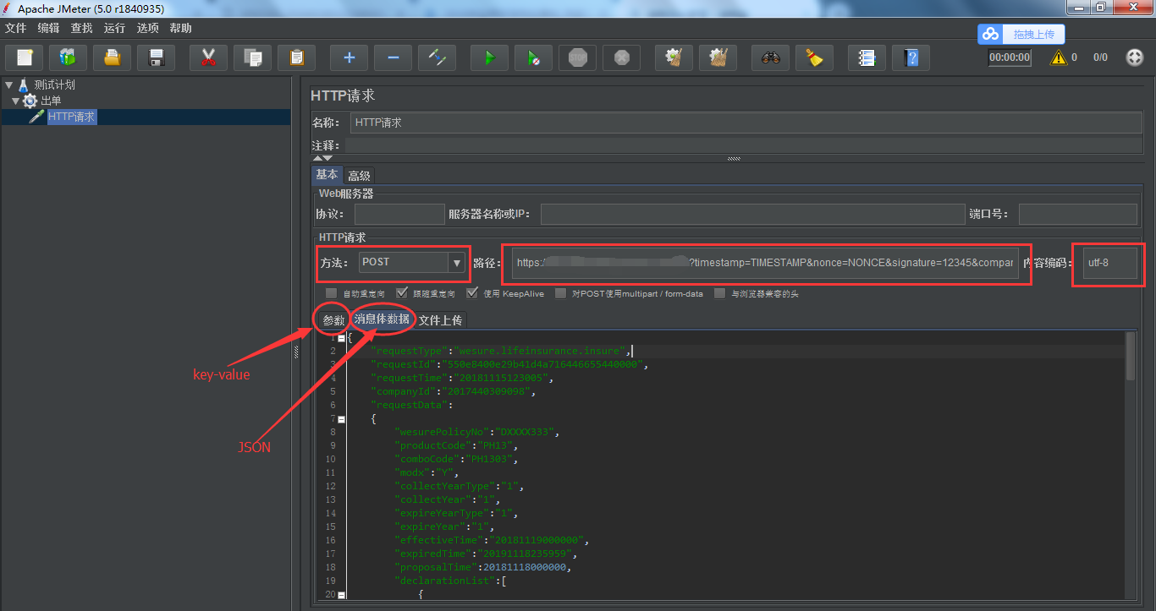
Task: Click the Stop test icon
Action: 577,57
